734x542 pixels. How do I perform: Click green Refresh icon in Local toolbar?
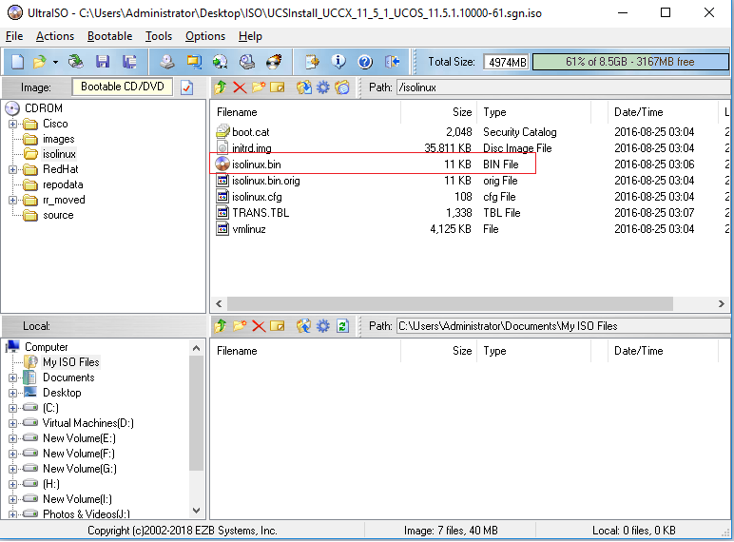click(342, 326)
